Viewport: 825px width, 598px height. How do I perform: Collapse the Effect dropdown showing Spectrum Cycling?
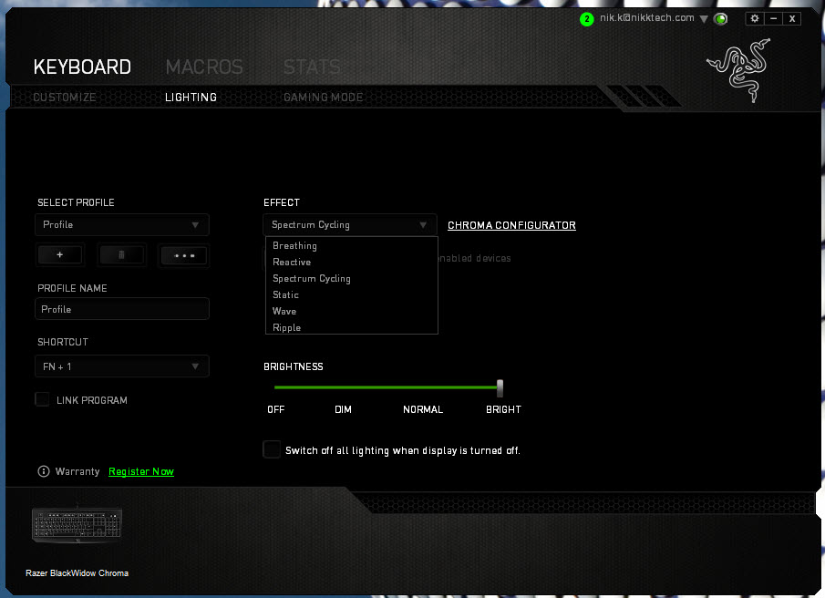click(350, 224)
